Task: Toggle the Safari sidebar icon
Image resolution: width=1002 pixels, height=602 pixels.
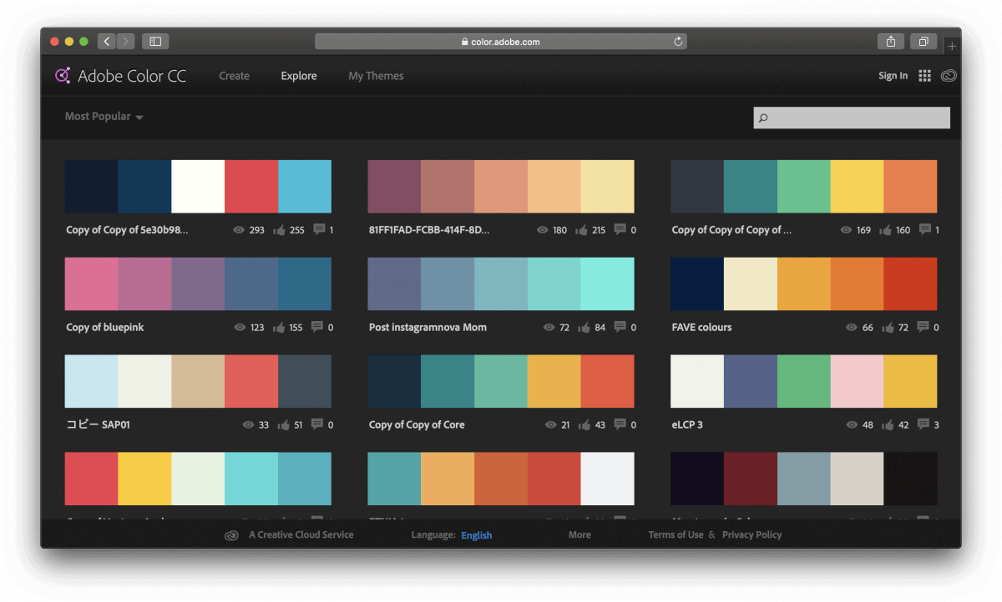Action: point(155,41)
